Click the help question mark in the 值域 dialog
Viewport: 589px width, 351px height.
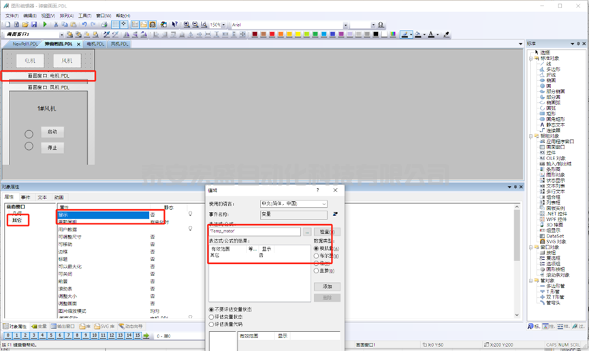317,190
